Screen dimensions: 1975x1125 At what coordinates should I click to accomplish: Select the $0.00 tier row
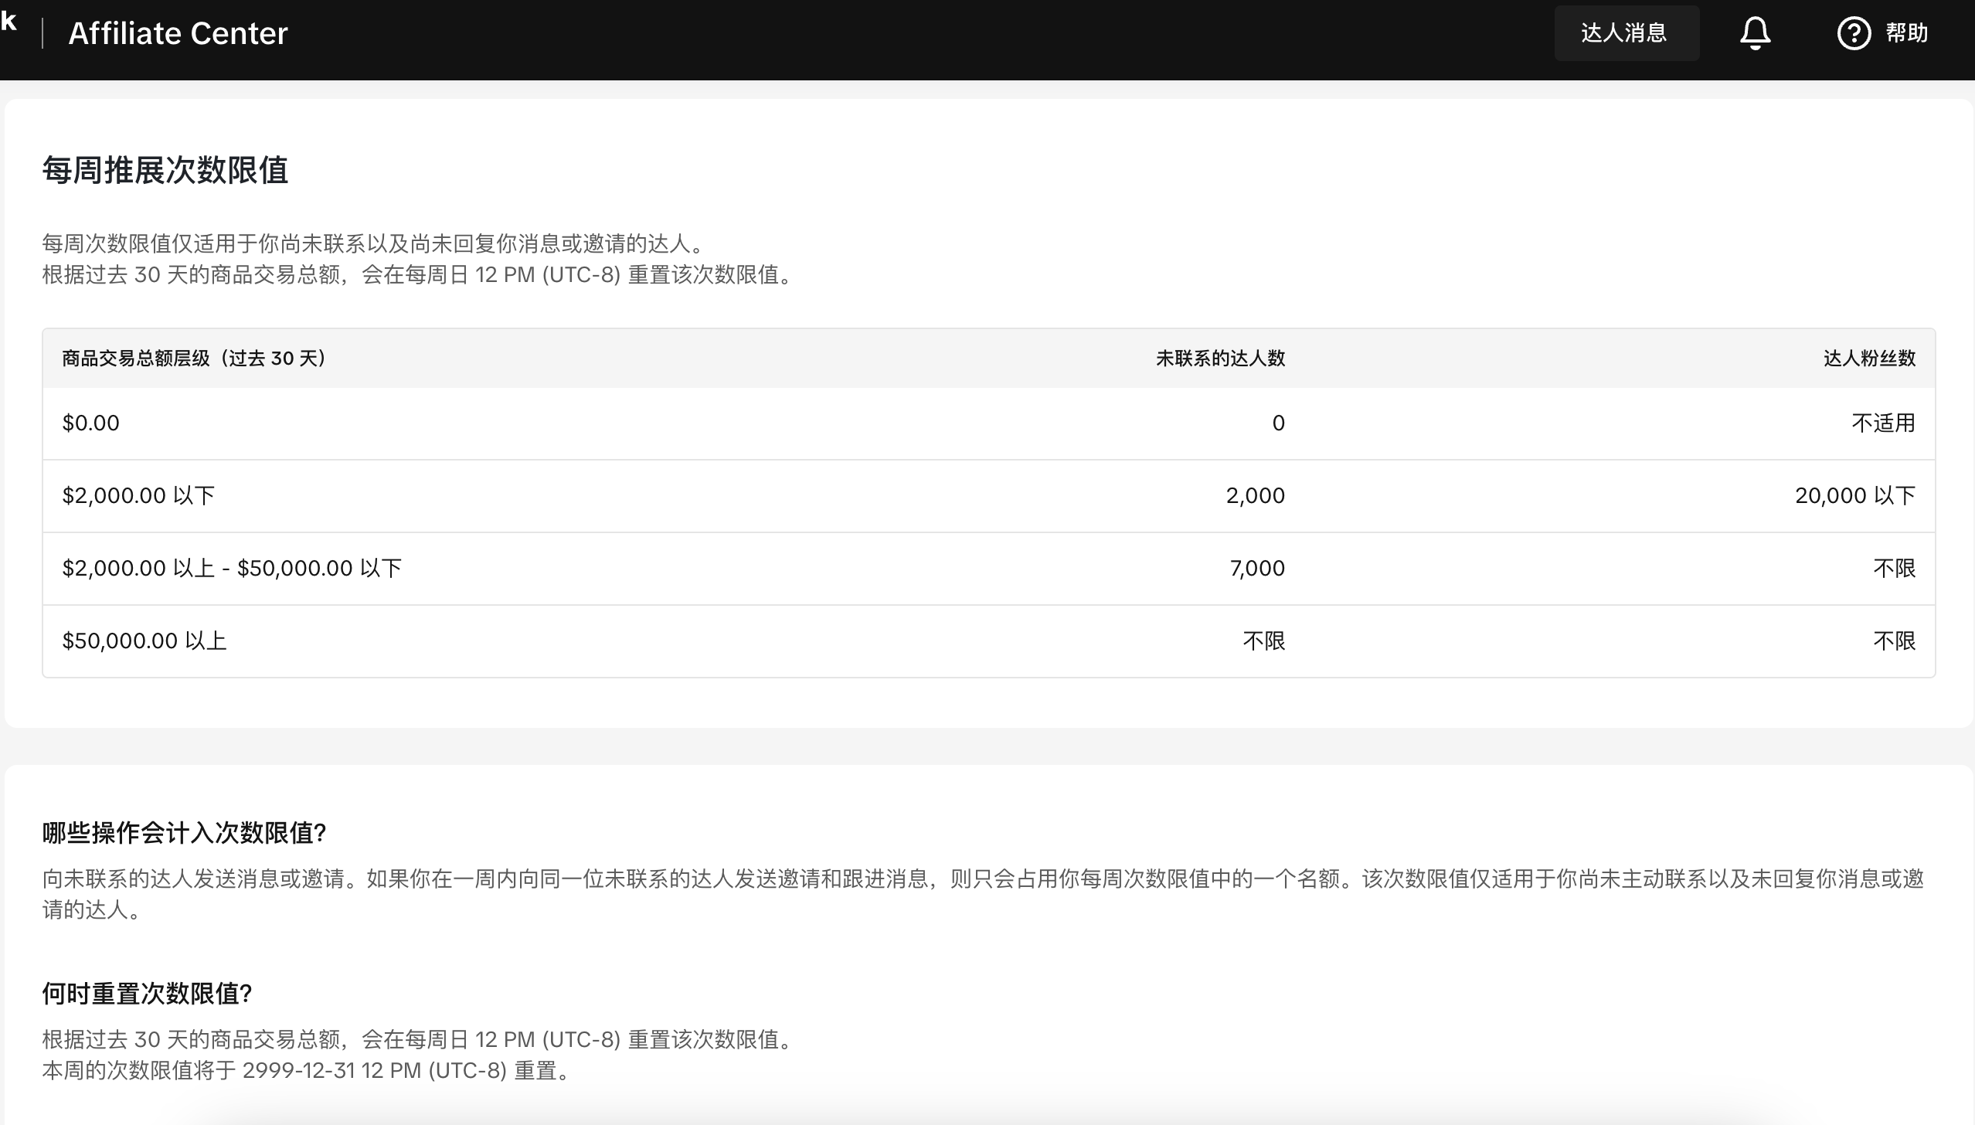point(91,423)
